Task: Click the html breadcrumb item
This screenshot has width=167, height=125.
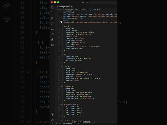Action: (x=81, y=10)
